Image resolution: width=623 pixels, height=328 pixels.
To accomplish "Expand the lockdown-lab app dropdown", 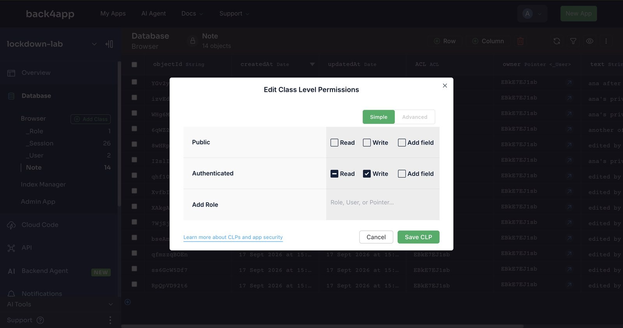I will pos(94,44).
